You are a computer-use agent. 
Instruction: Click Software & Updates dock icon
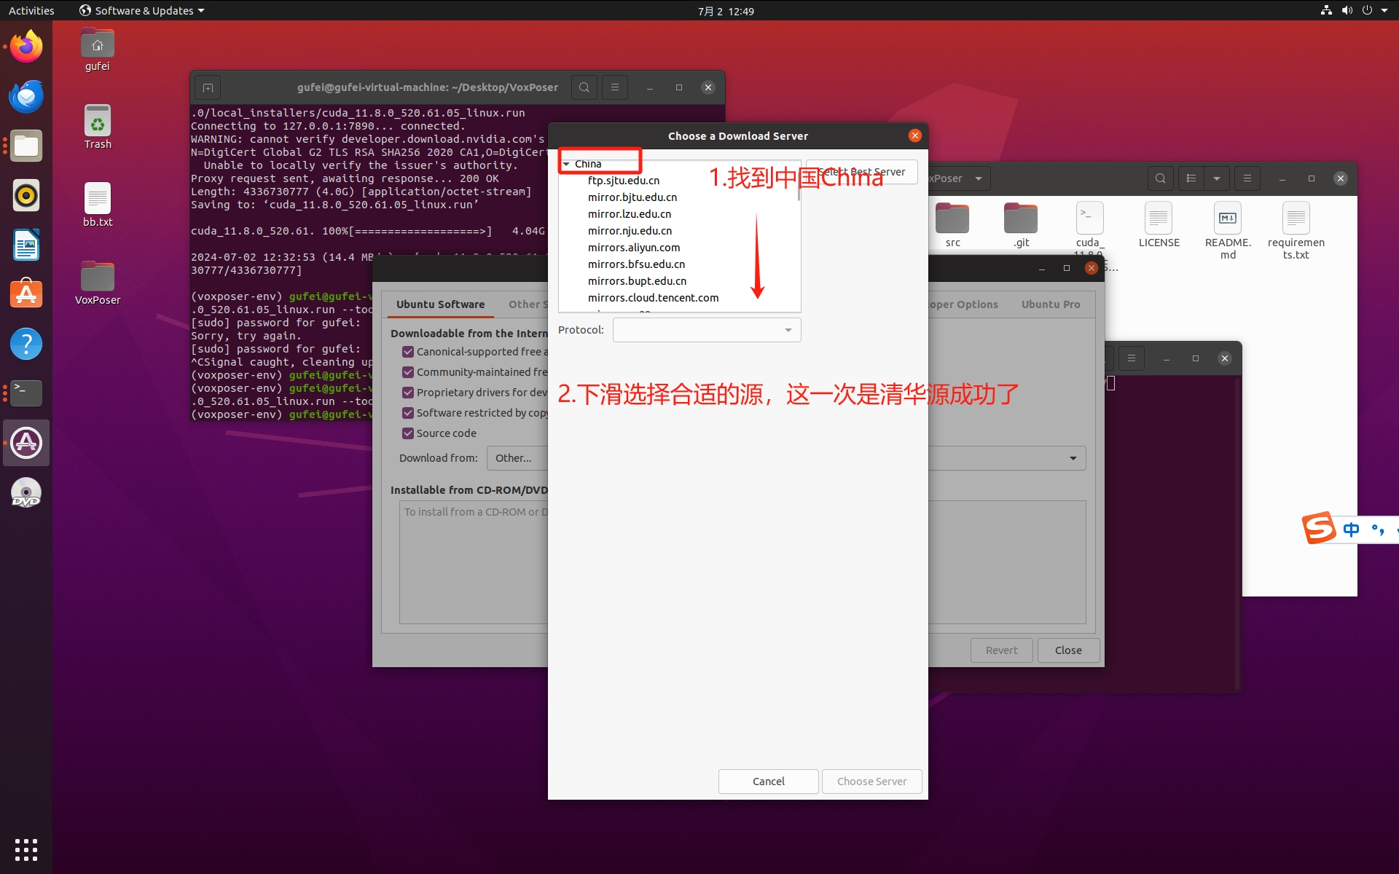pyautogui.click(x=26, y=443)
